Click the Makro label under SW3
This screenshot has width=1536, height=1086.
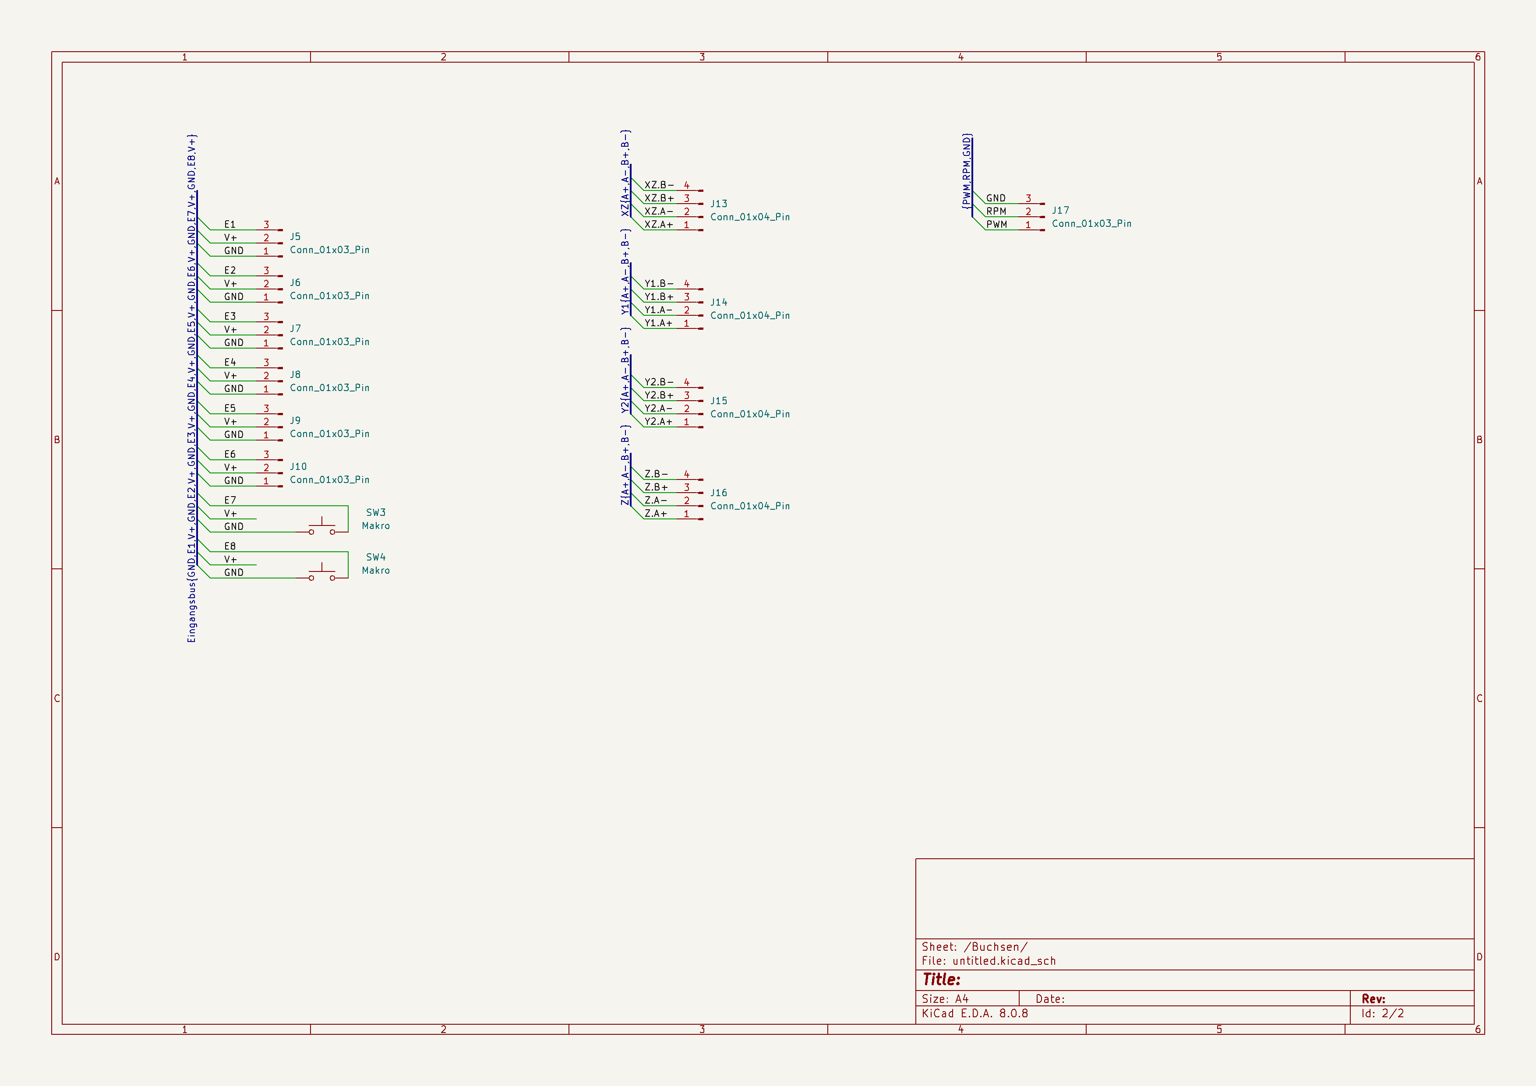(x=375, y=526)
